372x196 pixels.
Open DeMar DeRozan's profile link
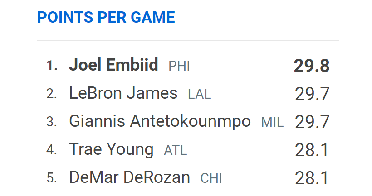[129, 177]
